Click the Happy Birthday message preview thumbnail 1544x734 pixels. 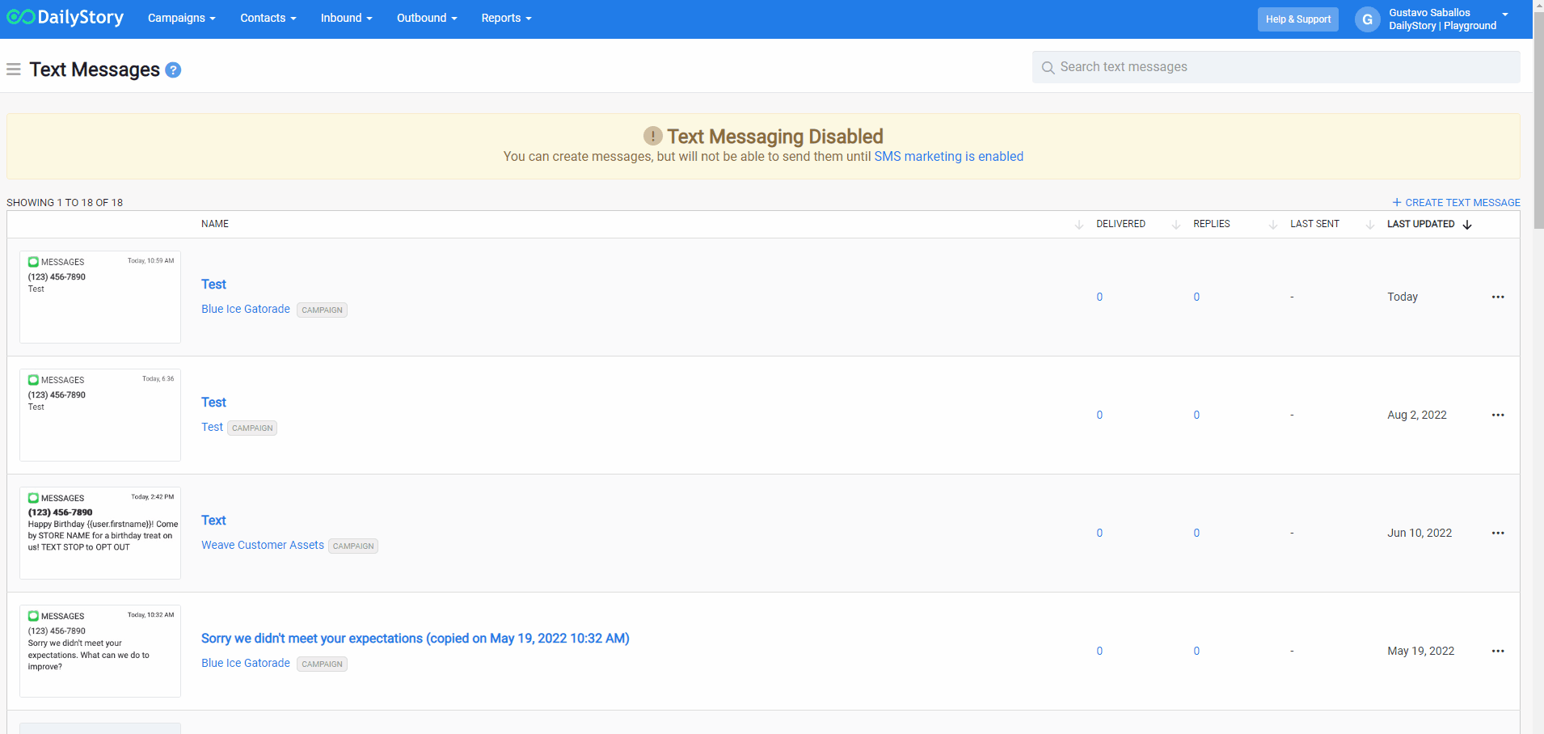(100, 533)
